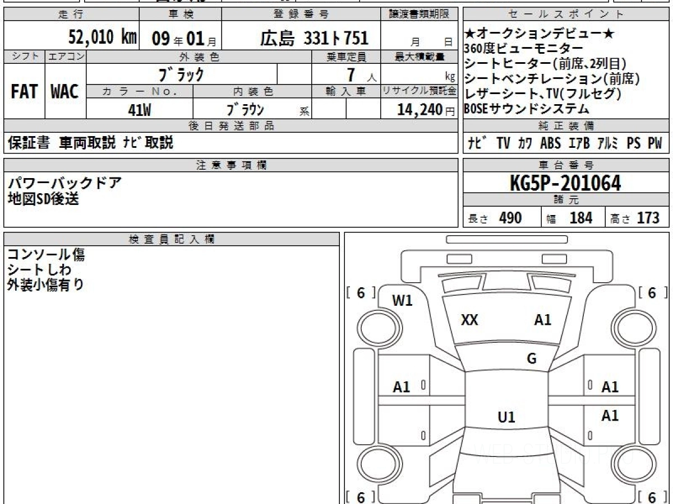Click the inspection date 09年01月

click(184, 38)
